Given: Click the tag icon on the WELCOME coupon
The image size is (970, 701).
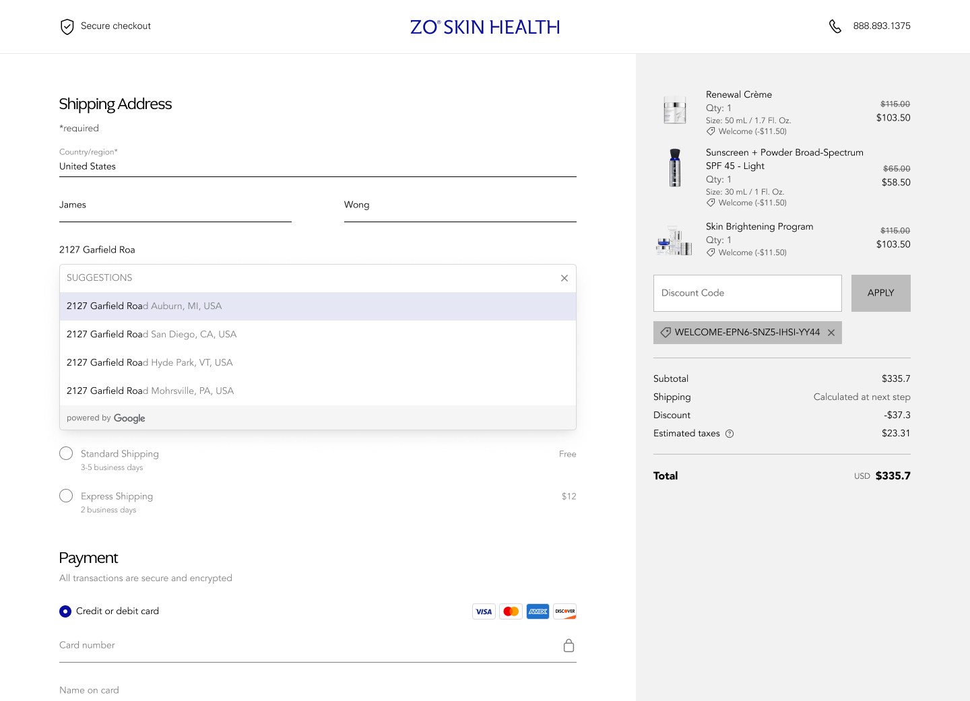Looking at the screenshot, I should (666, 333).
